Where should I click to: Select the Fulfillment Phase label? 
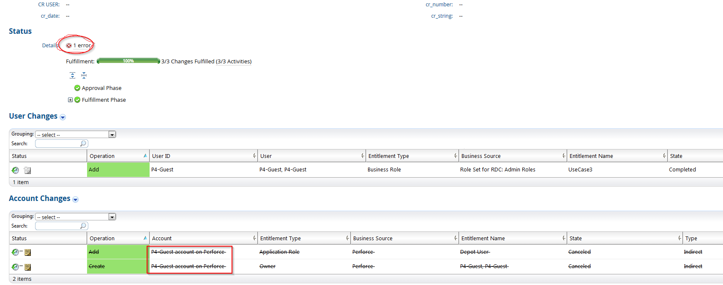[104, 100]
